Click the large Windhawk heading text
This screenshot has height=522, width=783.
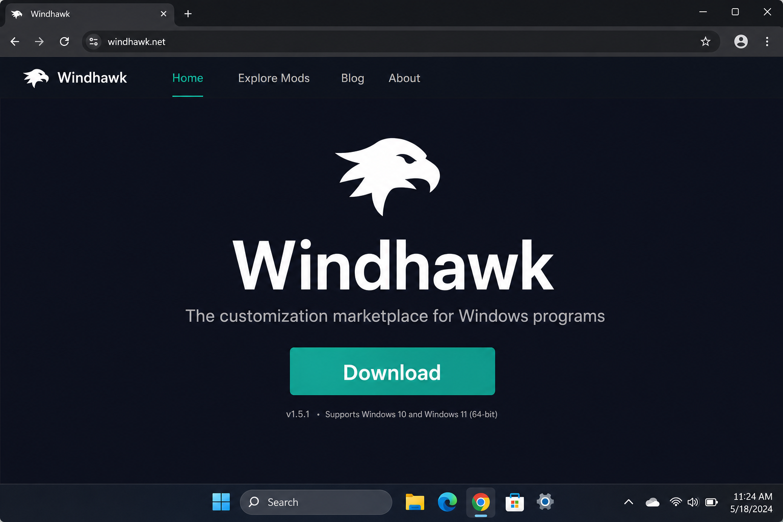tap(393, 265)
